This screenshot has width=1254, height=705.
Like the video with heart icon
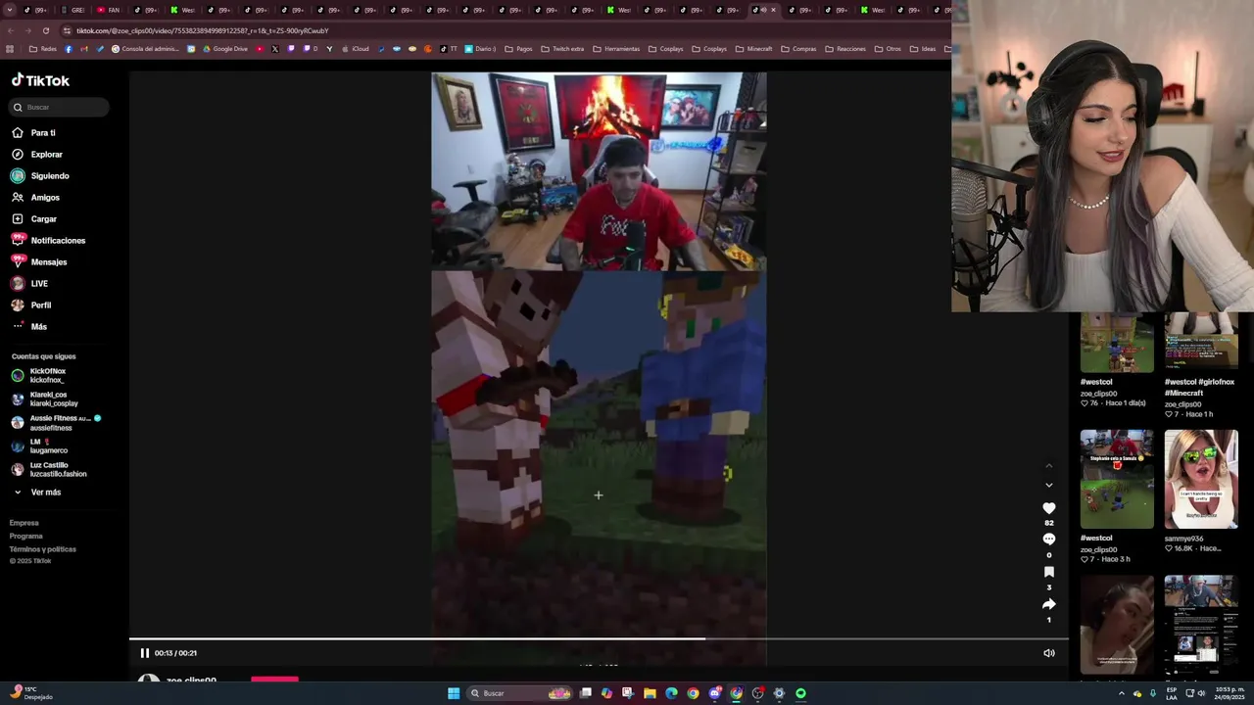(1048, 508)
